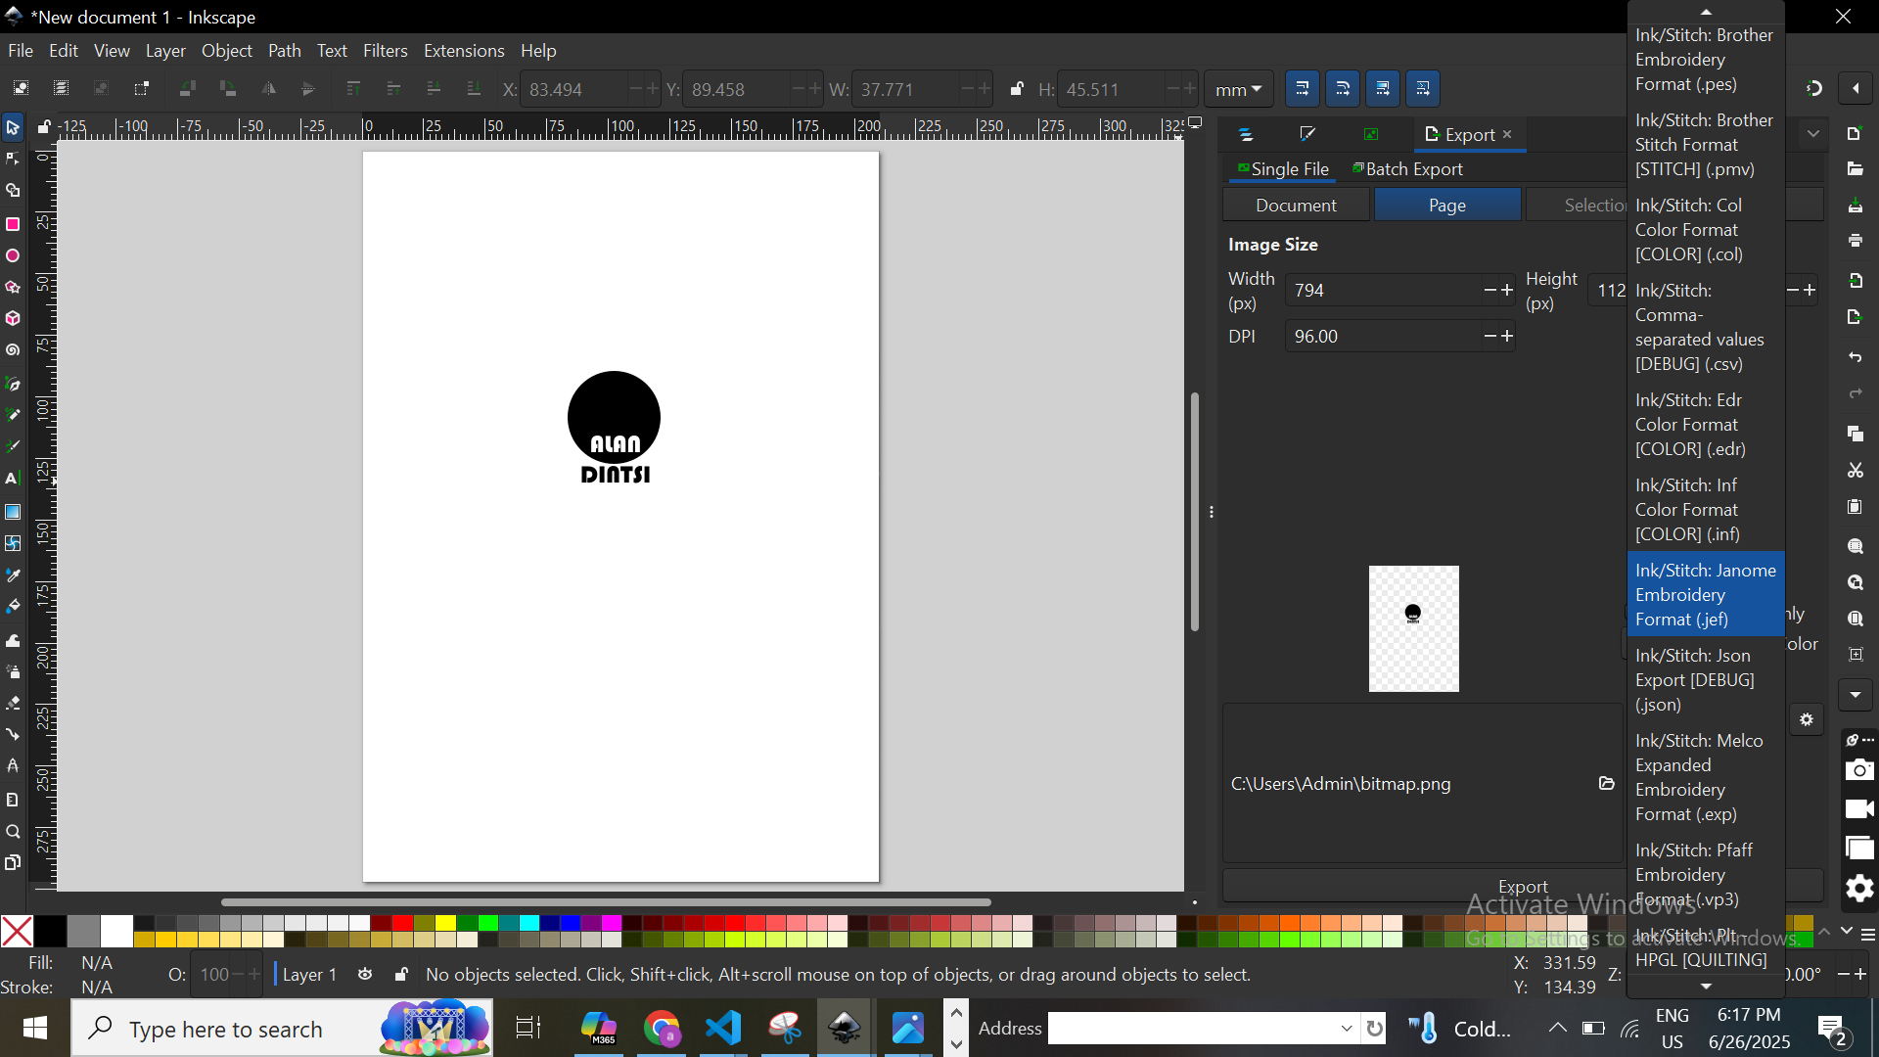The height and width of the screenshot is (1057, 1879).
Task: Select the Eraser tool
Action: 13,704
